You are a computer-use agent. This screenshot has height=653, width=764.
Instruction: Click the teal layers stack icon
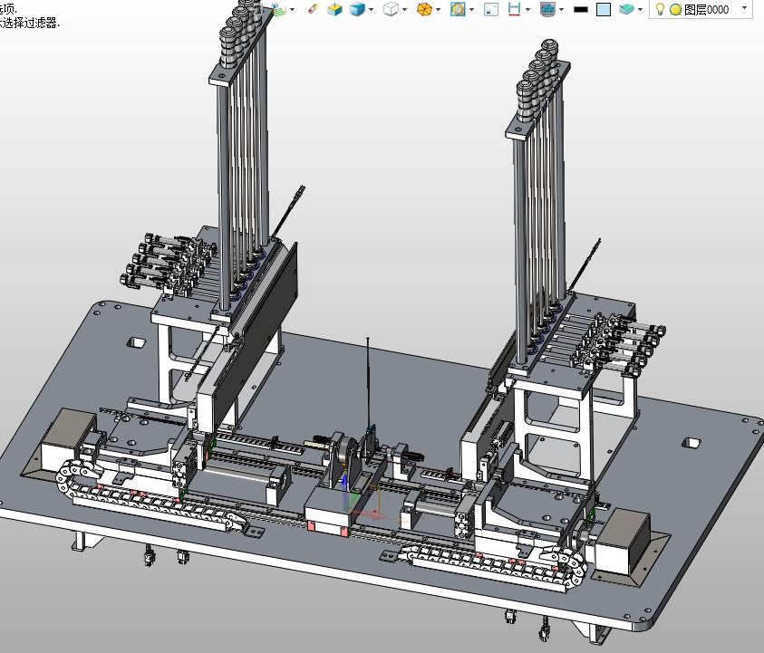pos(626,9)
